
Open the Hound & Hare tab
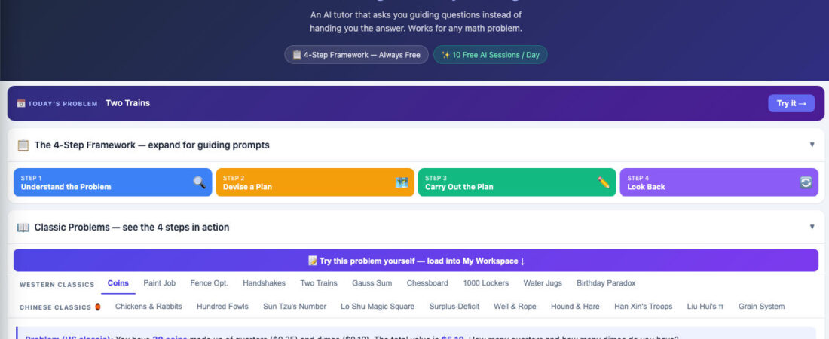(x=575, y=306)
